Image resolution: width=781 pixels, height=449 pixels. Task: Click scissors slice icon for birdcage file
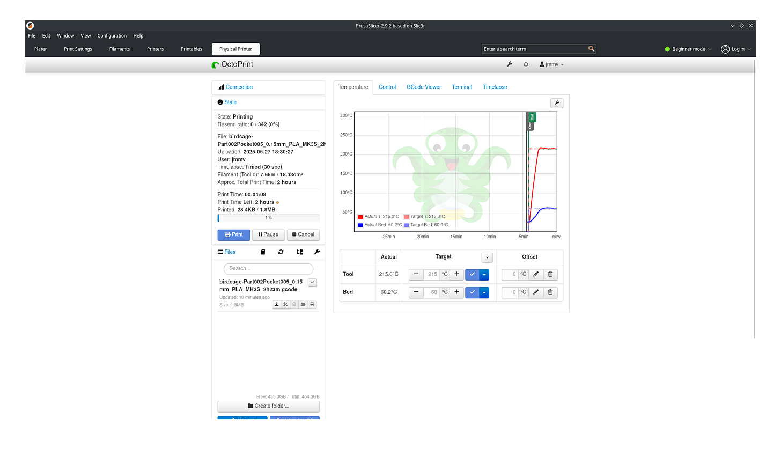(286, 305)
